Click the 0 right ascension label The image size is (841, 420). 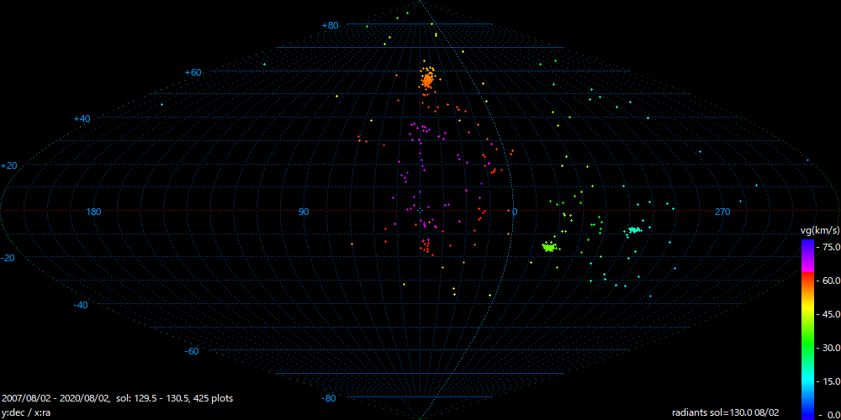pyautogui.click(x=515, y=212)
